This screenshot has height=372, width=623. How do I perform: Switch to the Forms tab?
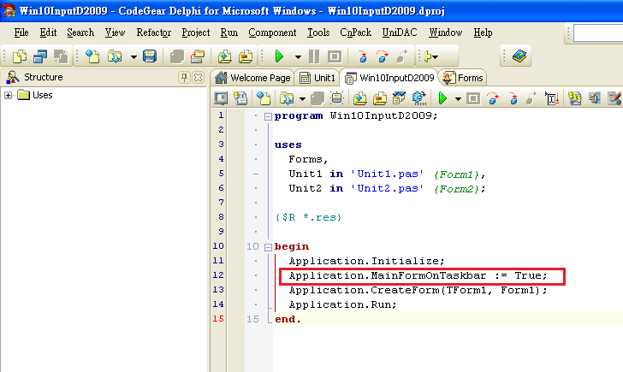coord(463,78)
